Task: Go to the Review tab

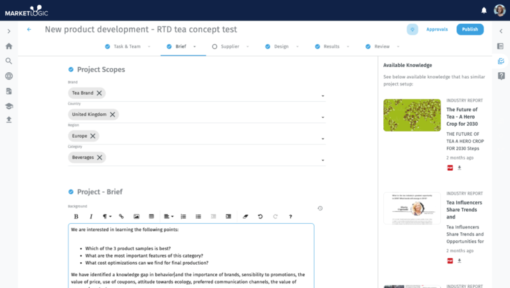Action: pos(382,46)
